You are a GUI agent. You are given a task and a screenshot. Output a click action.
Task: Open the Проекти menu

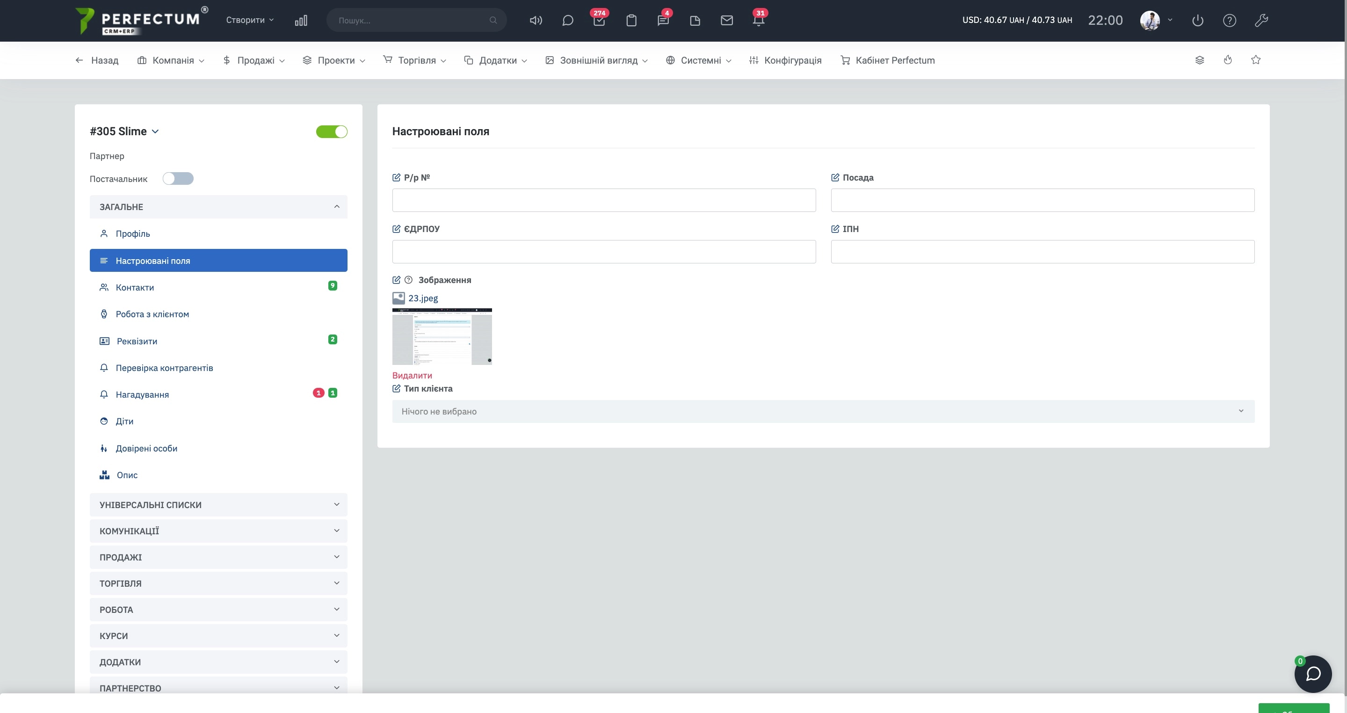[333, 60]
